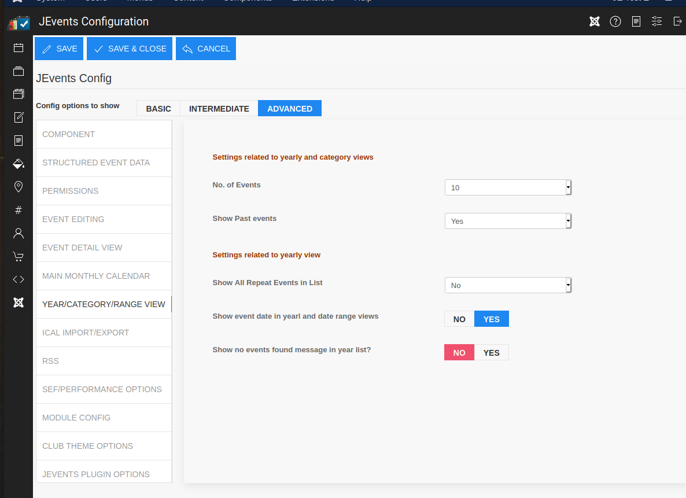The width and height of the screenshot is (686, 498).
Task: Open STRUCTURED EVENT DATA section
Action: (x=104, y=163)
